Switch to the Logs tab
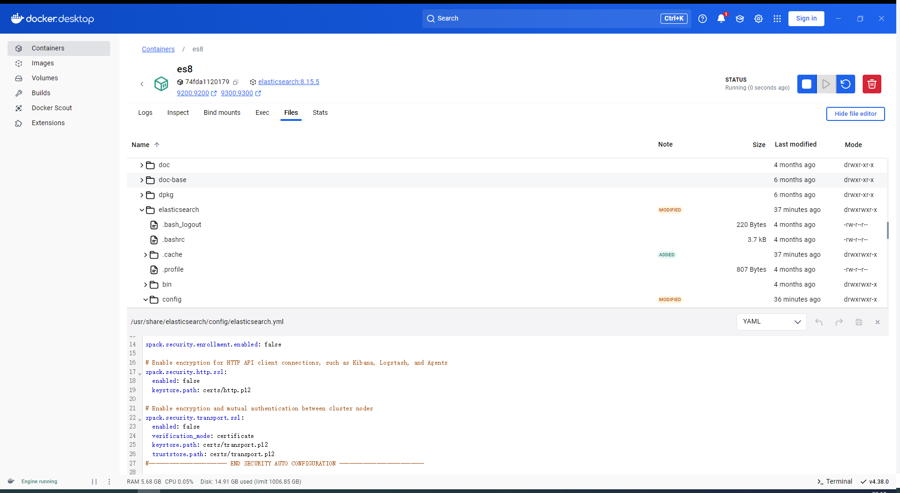Image resolution: width=900 pixels, height=493 pixels. [145, 113]
